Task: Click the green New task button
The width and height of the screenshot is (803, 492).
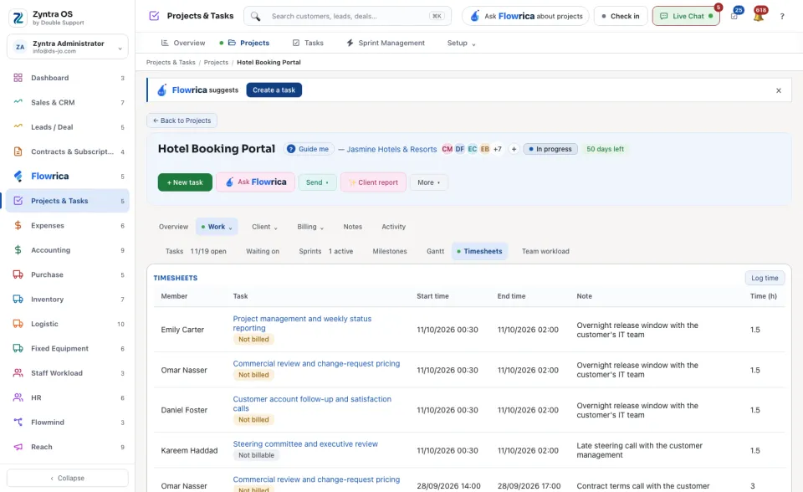Action: pos(185,182)
